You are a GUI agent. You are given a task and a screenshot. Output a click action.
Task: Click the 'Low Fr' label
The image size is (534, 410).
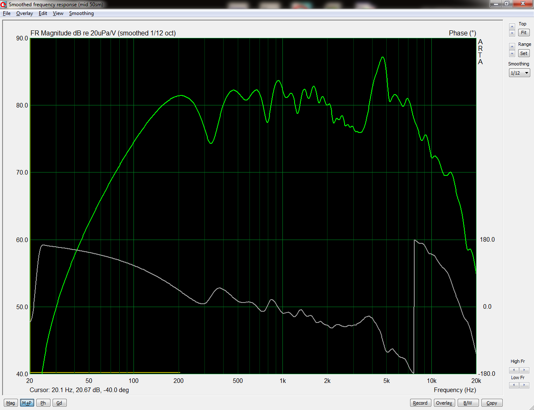pos(518,377)
